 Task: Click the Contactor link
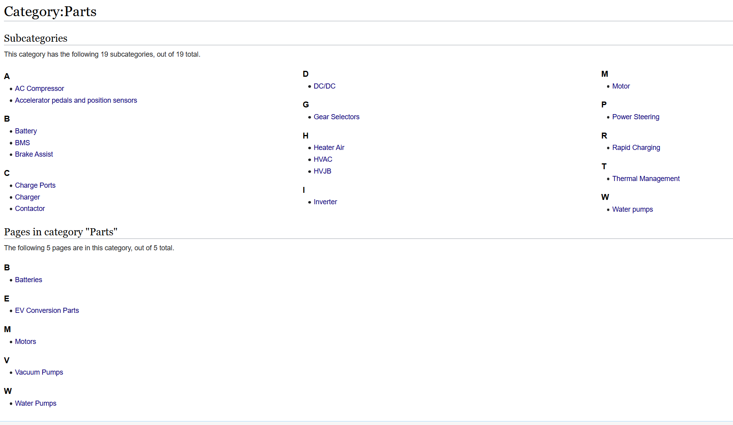click(x=30, y=209)
